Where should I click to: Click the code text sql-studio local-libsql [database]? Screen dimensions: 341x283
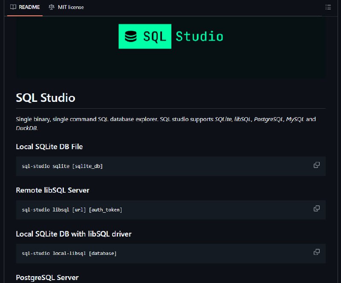[69, 253]
